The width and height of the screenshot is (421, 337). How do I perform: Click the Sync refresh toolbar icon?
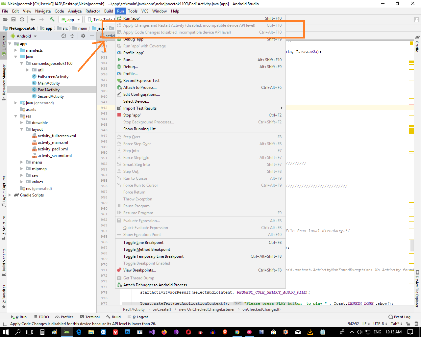tap(22, 19)
